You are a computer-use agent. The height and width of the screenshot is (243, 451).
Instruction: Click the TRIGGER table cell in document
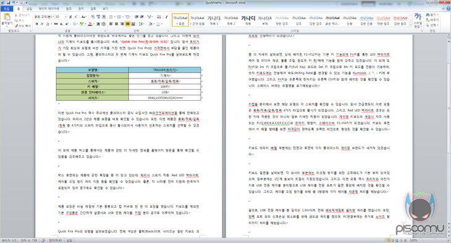[164, 70]
